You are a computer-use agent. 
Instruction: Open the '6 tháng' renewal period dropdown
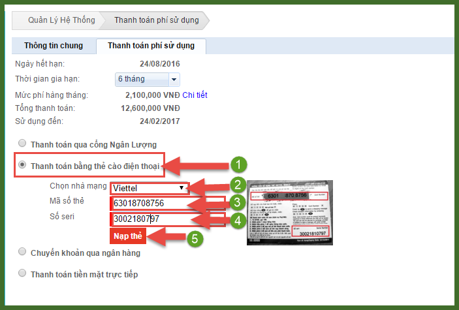point(146,80)
